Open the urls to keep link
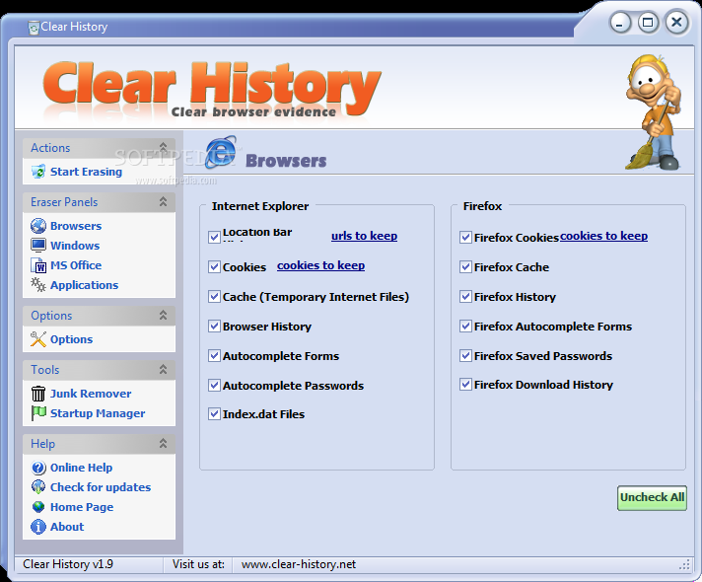The width and height of the screenshot is (702, 582). [x=364, y=236]
